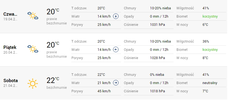Open the Sobota 21.04 forecast row
This screenshot has height=100, width=228.
click(114, 83)
